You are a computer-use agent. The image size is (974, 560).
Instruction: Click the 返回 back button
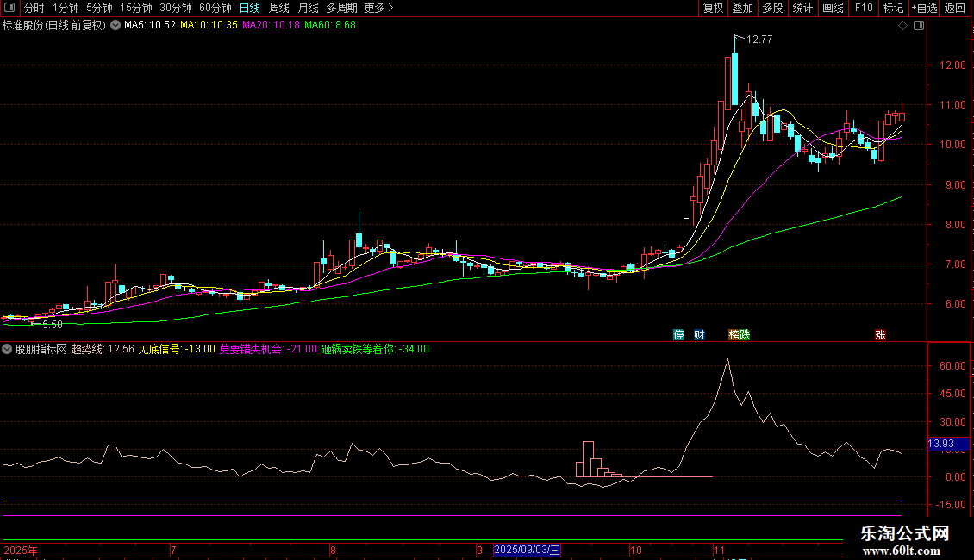click(955, 8)
